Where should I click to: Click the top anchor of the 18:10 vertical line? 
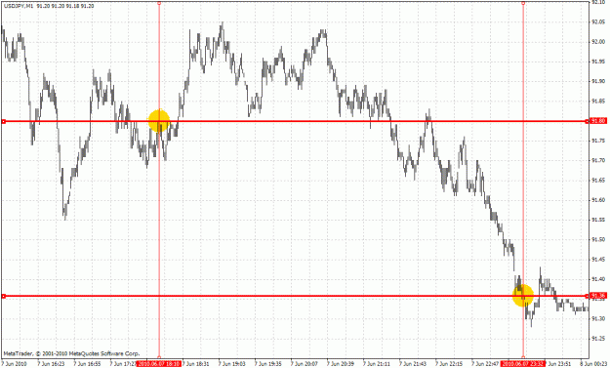159,3
